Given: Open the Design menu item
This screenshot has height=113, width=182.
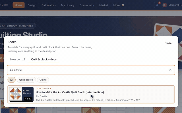Looking at the screenshot, I should click(x=32, y=5).
